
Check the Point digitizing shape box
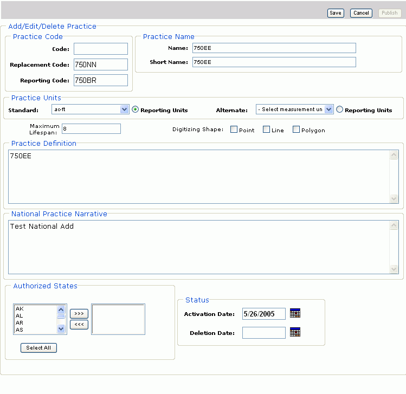click(x=234, y=130)
